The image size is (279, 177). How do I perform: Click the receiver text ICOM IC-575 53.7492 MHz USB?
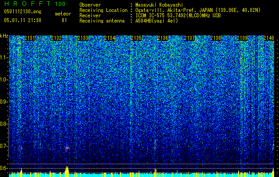point(178,15)
